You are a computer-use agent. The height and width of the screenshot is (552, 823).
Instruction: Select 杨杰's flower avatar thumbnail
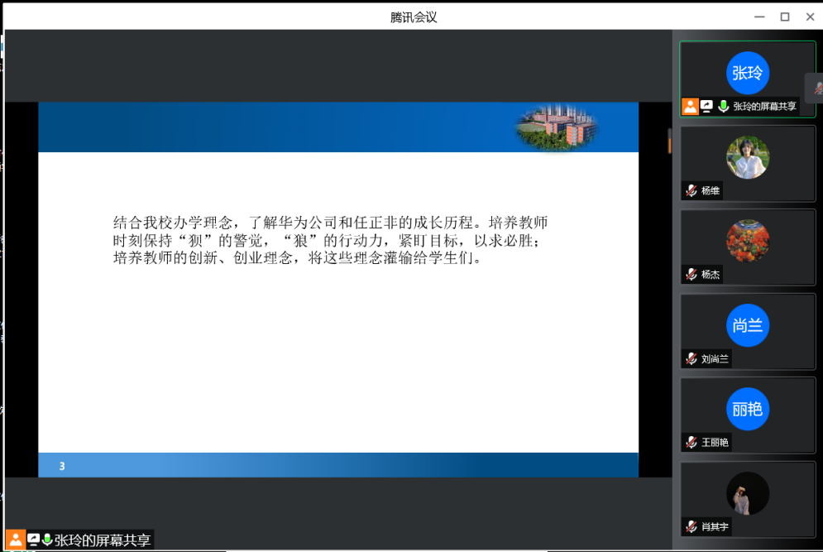[748, 242]
